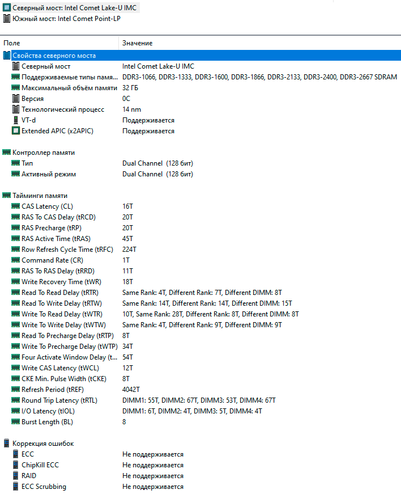Click the DDR3 supported memory types value
Image resolution: width=401 pixels, height=494 pixels.
coord(259,77)
